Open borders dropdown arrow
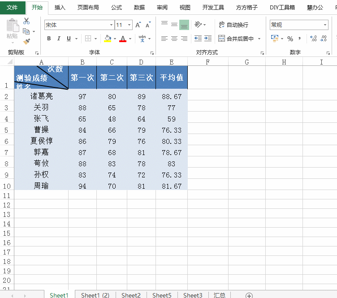Screen dimensions: 337x298 pyautogui.click(x=95, y=39)
